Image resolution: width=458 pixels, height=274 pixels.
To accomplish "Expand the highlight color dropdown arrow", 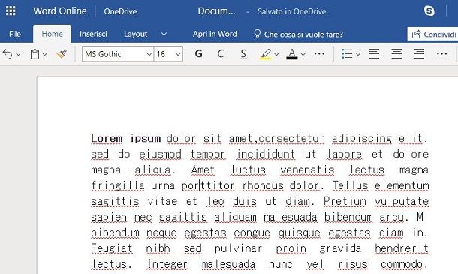I will [276, 54].
